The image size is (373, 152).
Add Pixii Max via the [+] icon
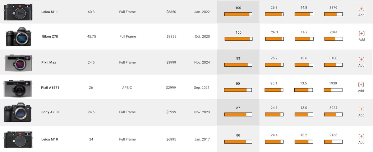pyautogui.click(x=361, y=59)
